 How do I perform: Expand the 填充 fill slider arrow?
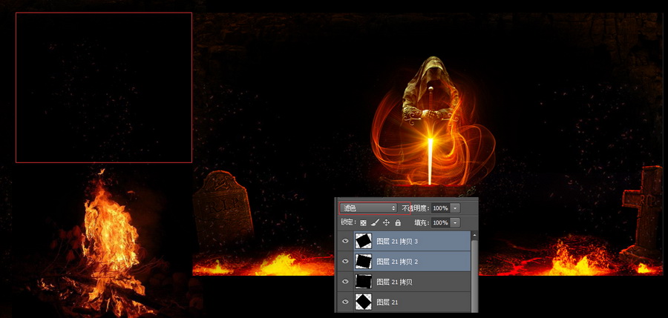click(455, 222)
